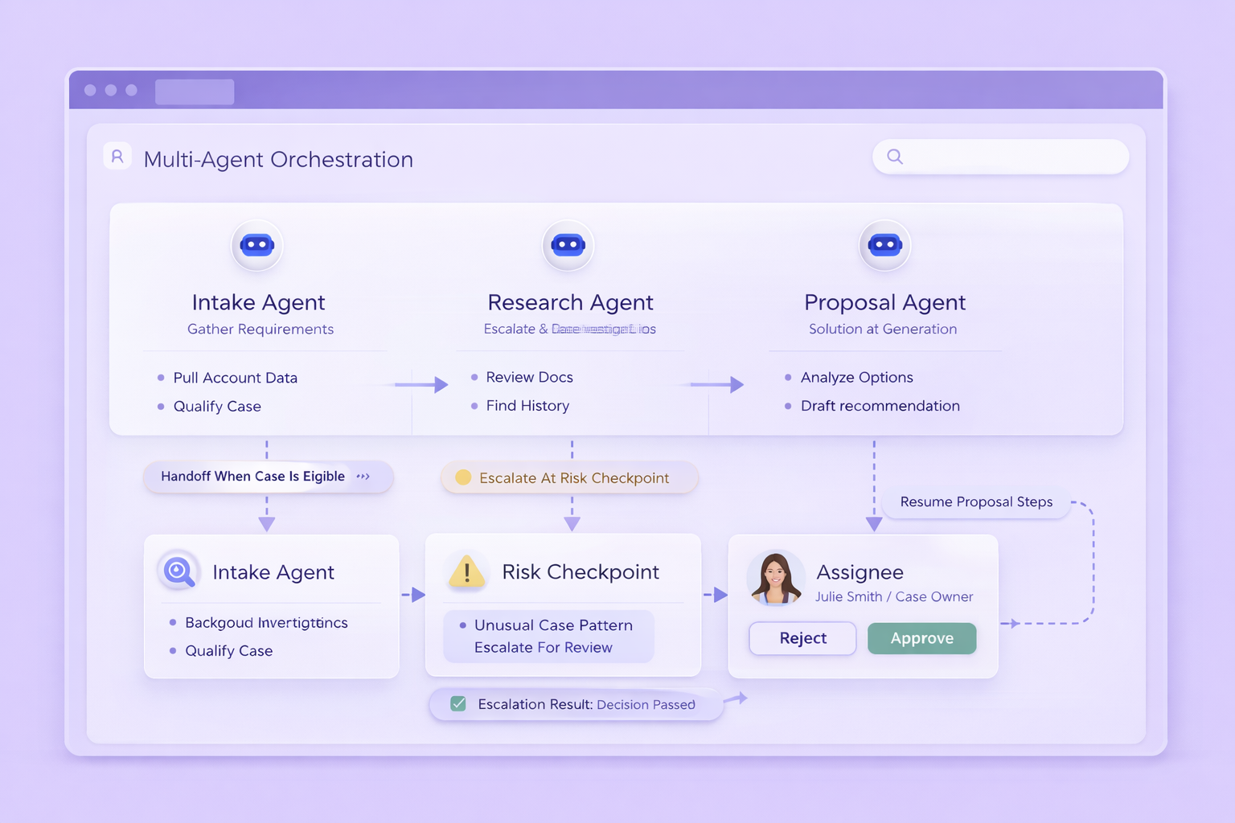Screen dimensions: 1235x823
Task: Click the Proposal Agent robot icon
Action: [884, 246]
